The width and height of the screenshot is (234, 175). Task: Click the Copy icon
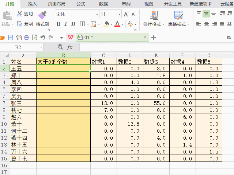coord(20,24)
